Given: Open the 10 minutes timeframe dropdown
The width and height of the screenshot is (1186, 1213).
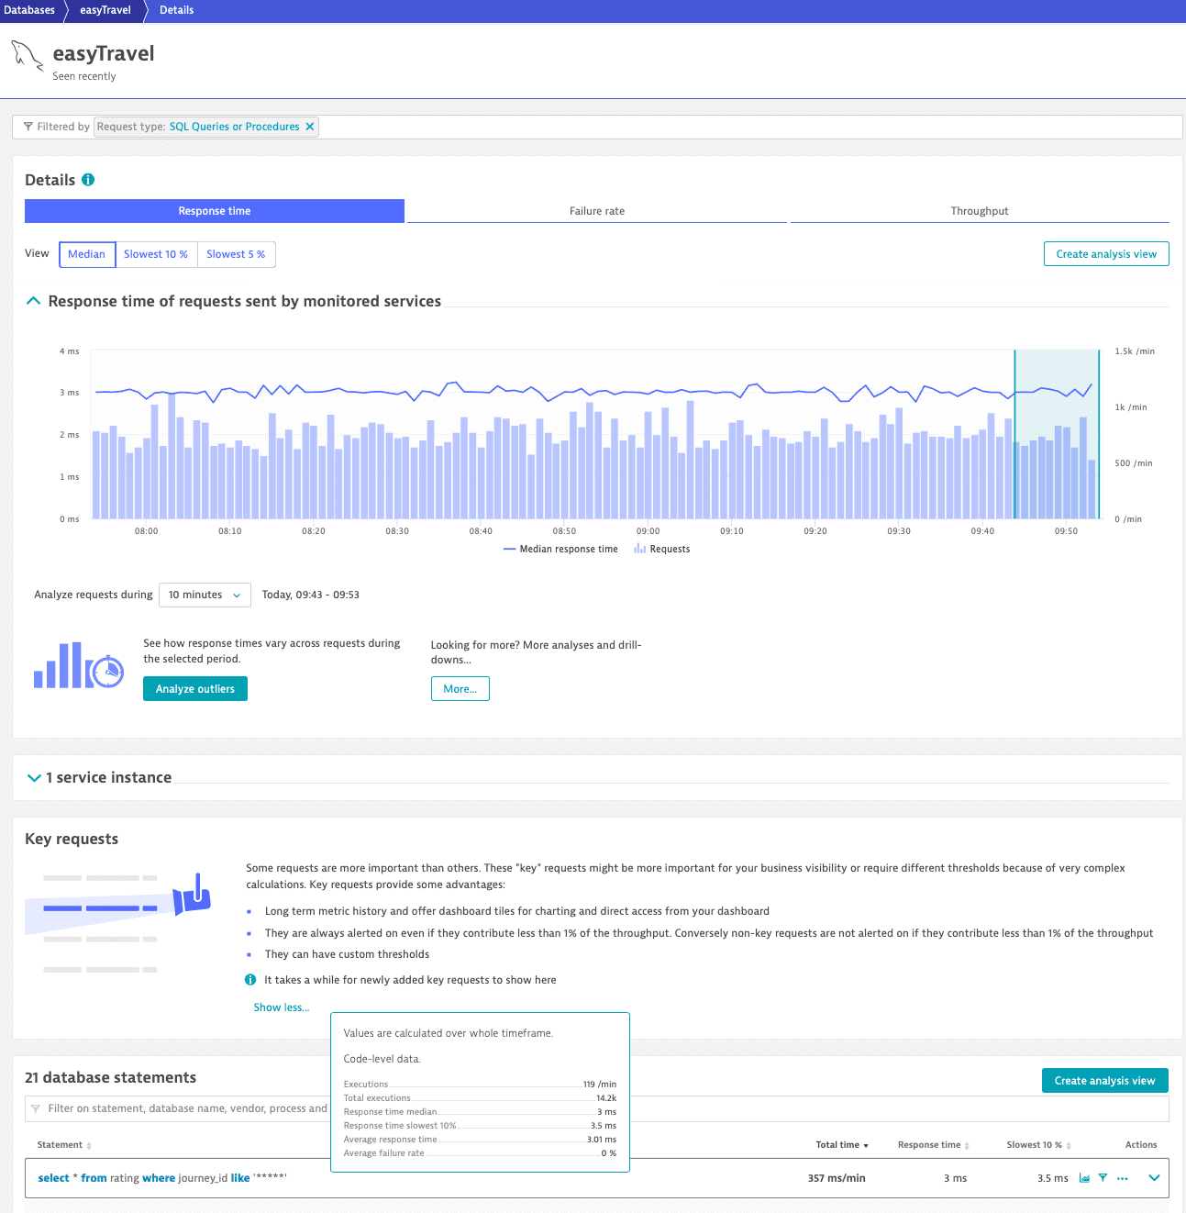Looking at the screenshot, I should [205, 595].
